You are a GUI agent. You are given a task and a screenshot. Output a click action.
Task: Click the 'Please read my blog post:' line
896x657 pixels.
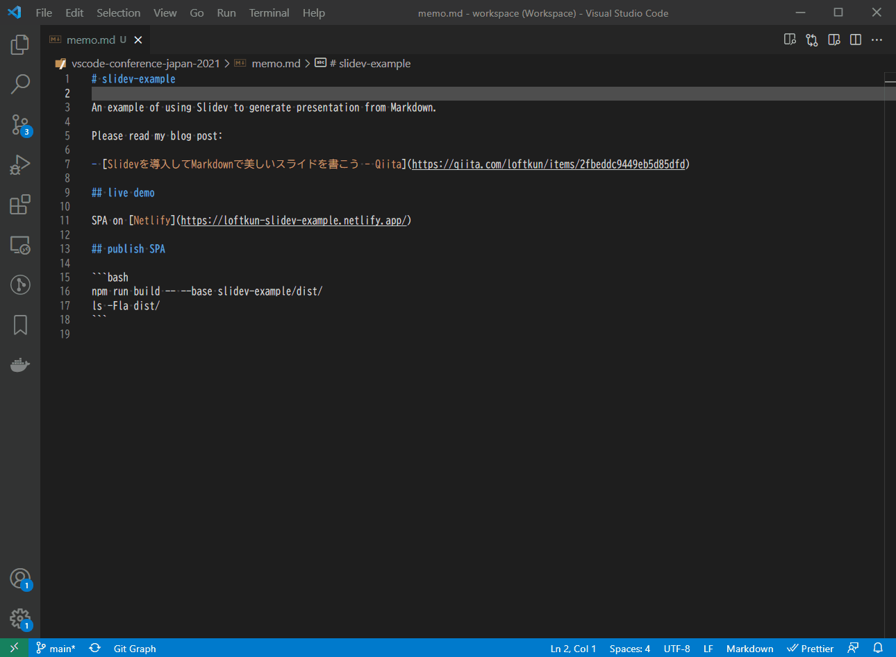click(157, 136)
